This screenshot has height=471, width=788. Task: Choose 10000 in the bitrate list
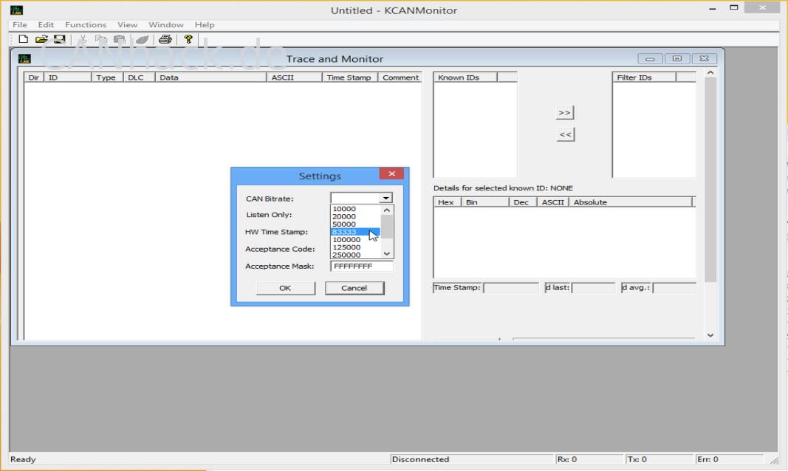[x=355, y=209]
